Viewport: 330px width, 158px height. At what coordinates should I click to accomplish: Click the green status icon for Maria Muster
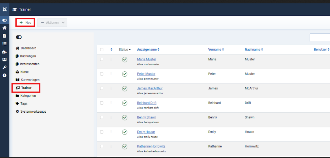125,59
